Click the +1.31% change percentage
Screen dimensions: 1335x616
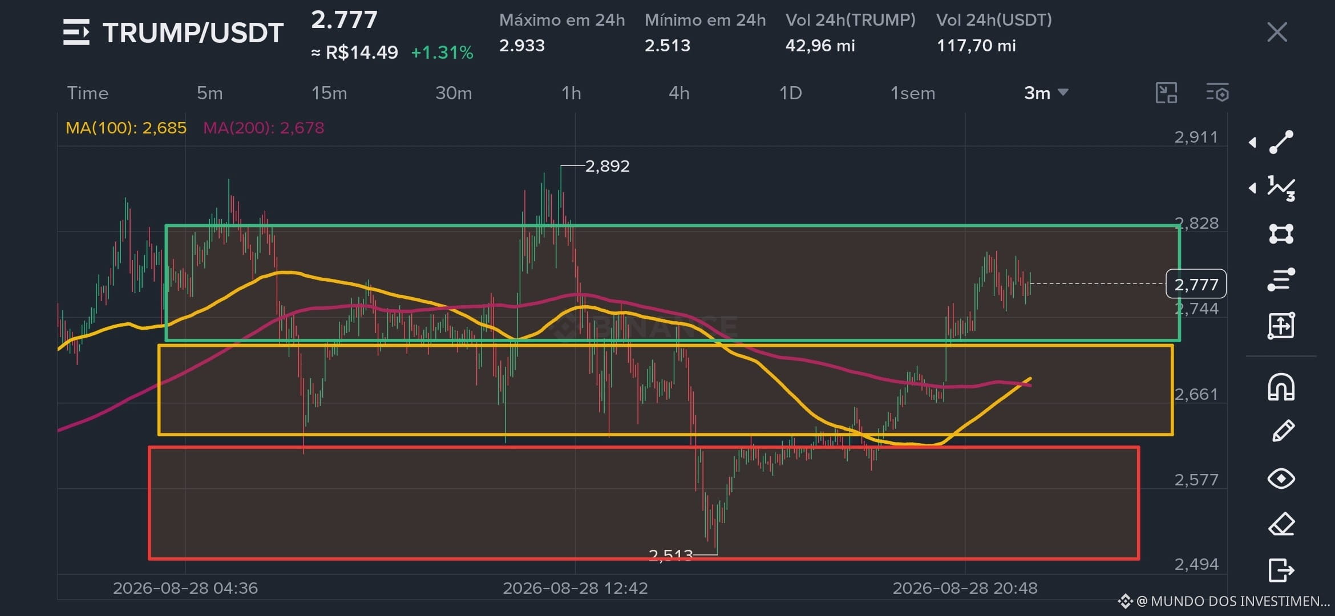[x=442, y=52]
